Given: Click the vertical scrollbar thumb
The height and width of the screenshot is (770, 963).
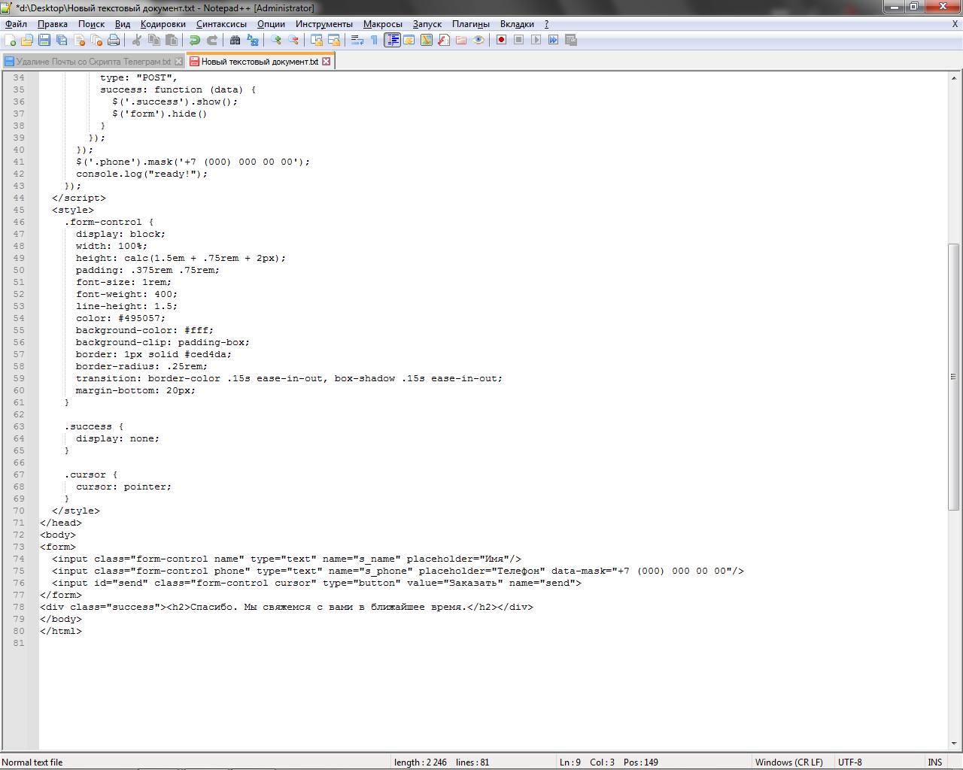Looking at the screenshot, I should (x=955, y=377).
